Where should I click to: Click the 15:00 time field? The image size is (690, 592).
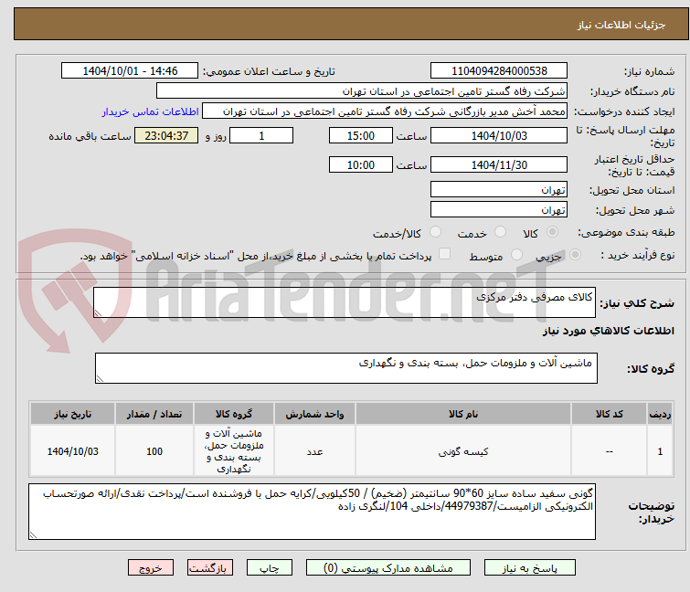pos(361,135)
